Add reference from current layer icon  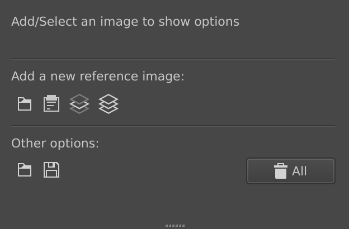pos(79,104)
